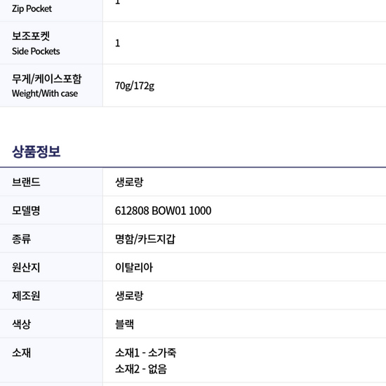386x386 pixels.
Task: Select the 소재1 - 소가죽 text
Action: [x=145, y=352]
